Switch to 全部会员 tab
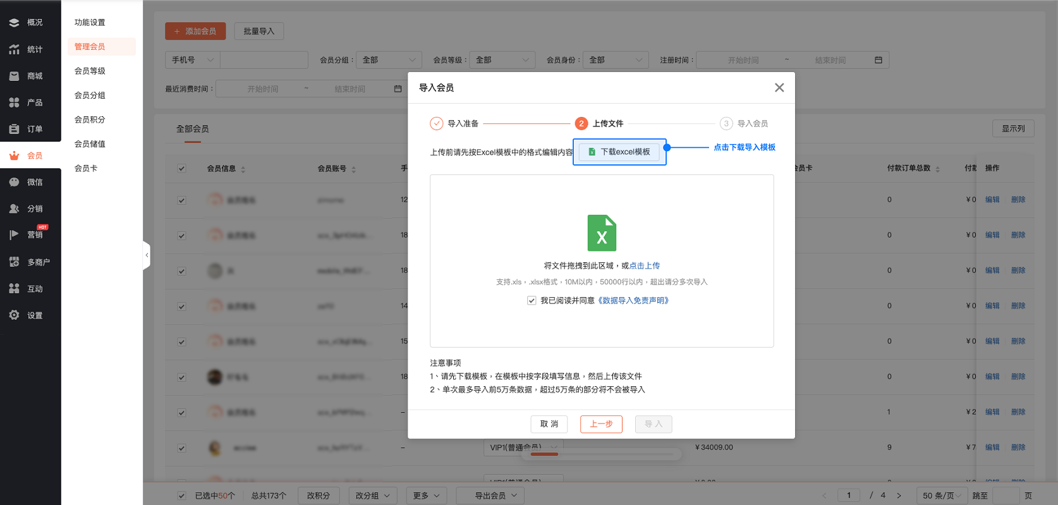Viewport: 1058px width, 505px height. pos(192,129)
